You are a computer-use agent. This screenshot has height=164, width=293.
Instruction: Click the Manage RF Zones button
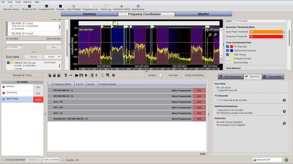(22, 75)
